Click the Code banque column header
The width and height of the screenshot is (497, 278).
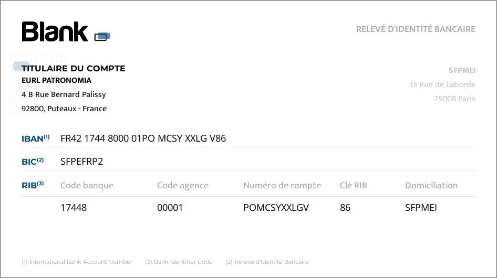click(x=87, y=186)
